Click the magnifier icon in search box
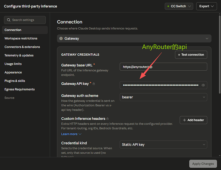Screen dimensions: 221x170 pyautogui.click(x=9, y=20)
